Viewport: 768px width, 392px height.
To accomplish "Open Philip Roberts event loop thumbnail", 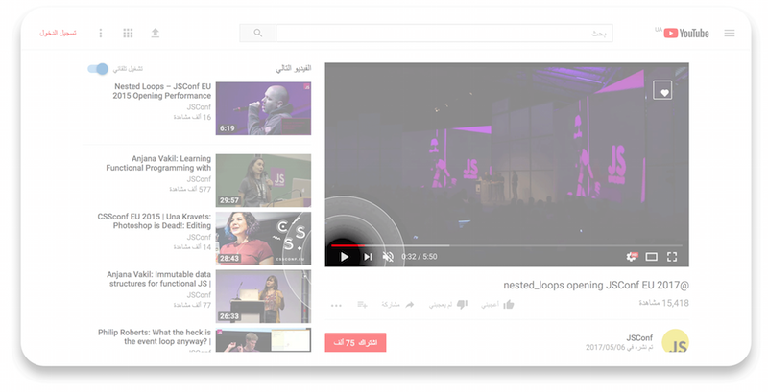I will point(263,340).
